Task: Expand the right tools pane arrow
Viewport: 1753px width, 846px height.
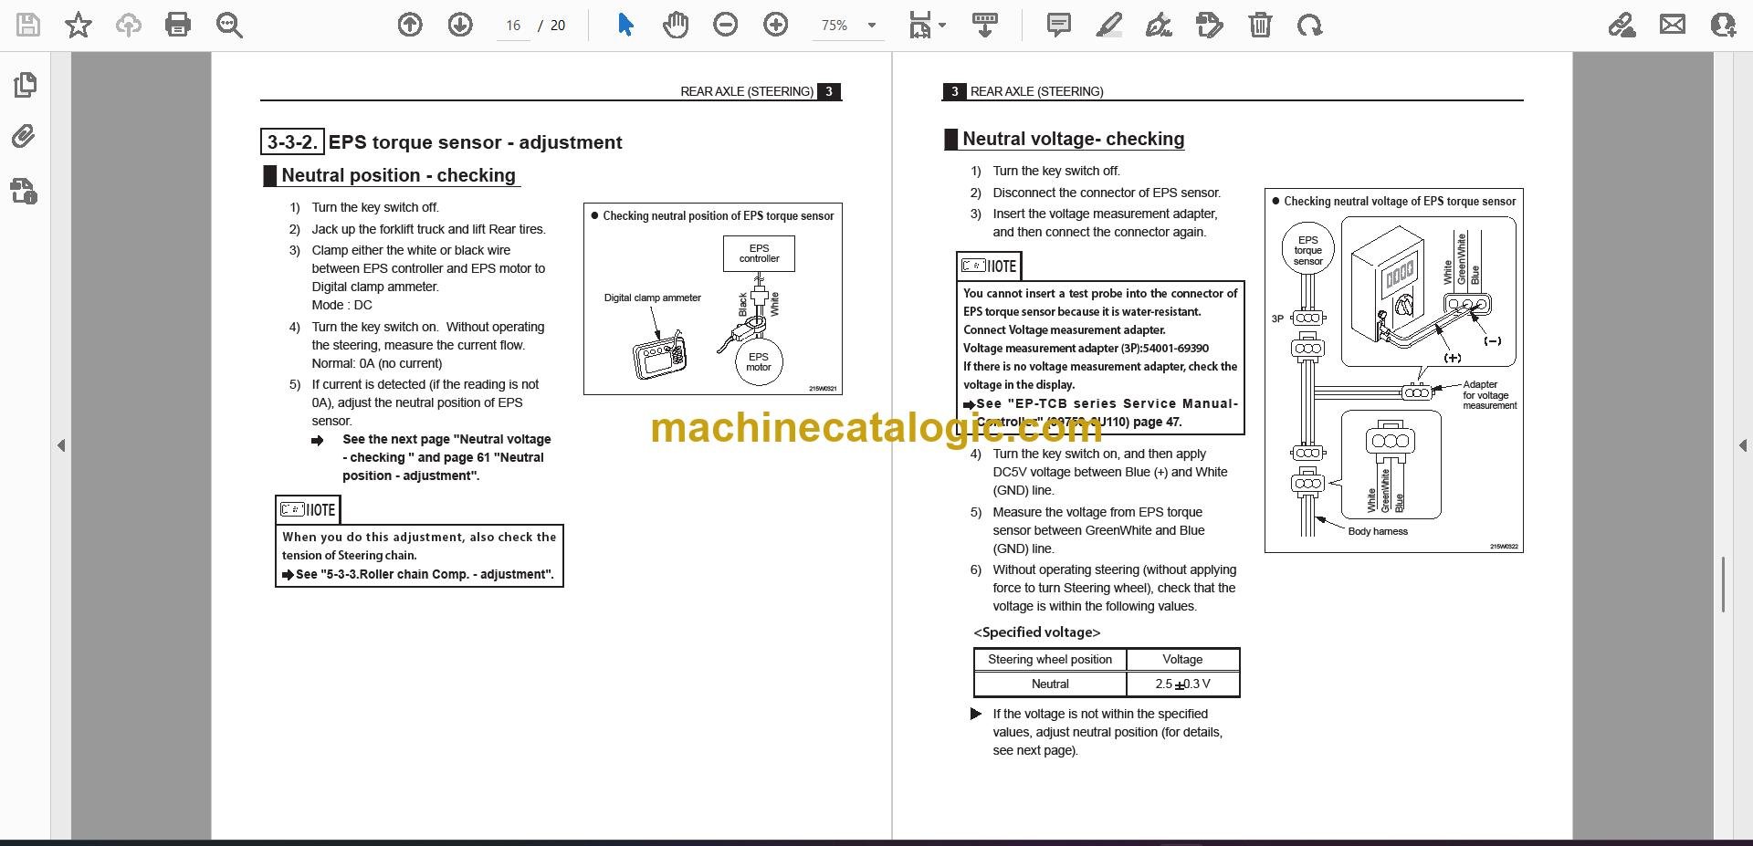Action: (x=1742, y=445)
